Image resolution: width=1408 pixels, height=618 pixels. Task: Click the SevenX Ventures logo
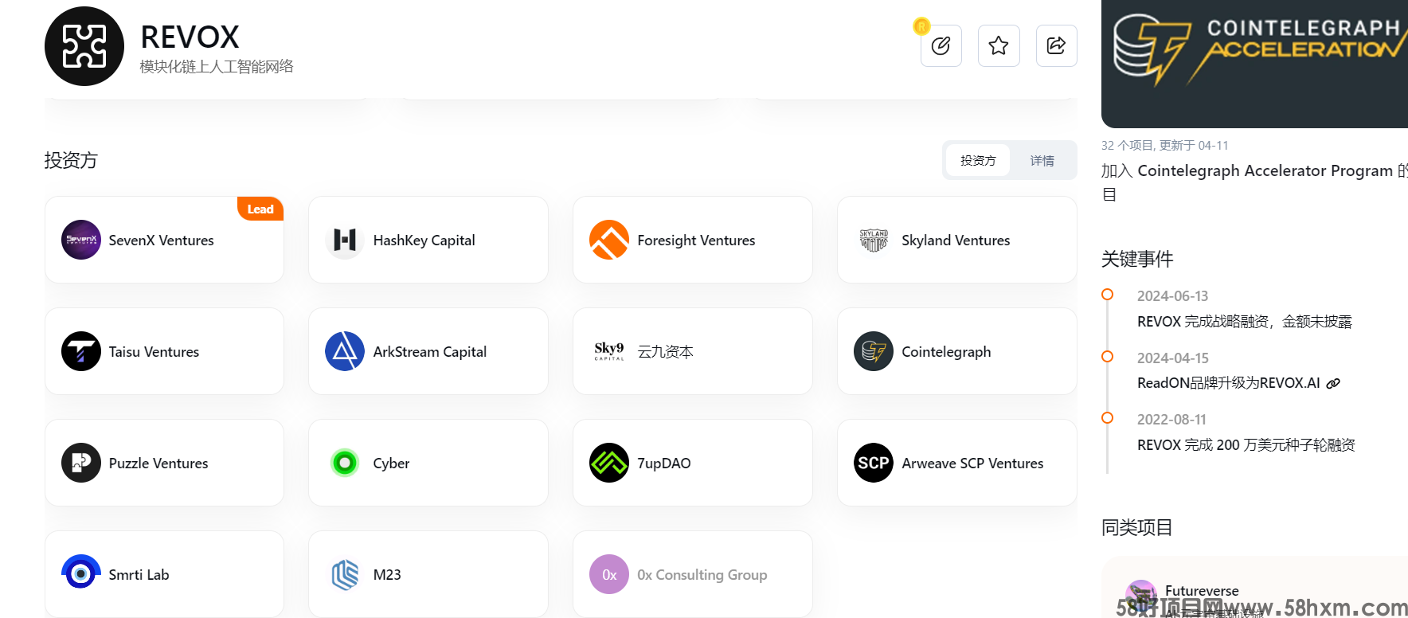point(81,240)
